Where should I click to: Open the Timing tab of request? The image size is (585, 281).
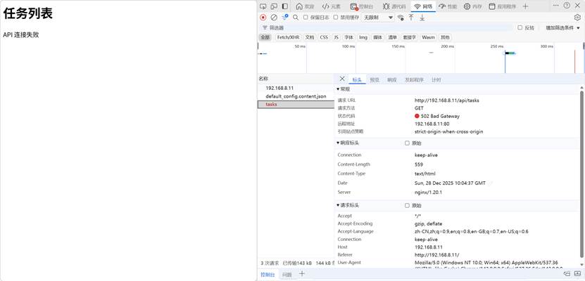pos(436,80)
